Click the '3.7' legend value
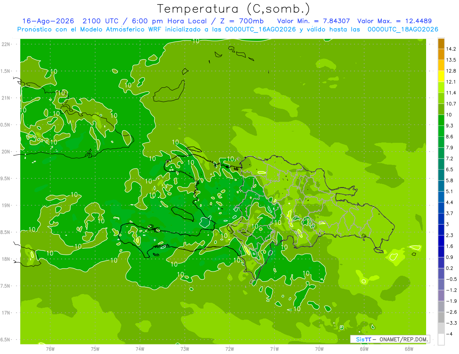This screenshot has width=459, height=354. (450, 213)
